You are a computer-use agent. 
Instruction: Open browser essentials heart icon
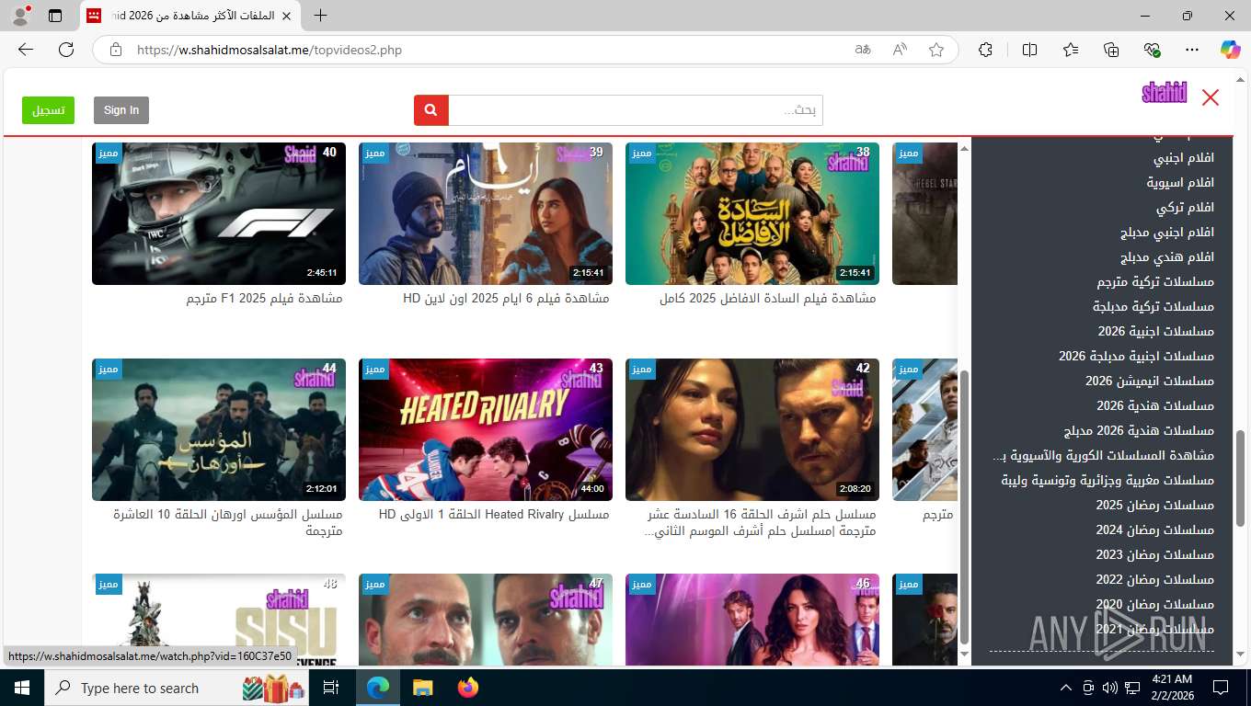pyautogui.click(x=1152, y=50)
